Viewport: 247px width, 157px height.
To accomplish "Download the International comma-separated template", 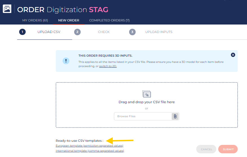I will coord(90,151).
